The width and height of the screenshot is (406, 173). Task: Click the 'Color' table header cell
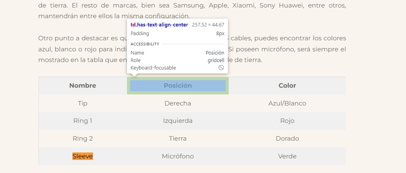pyautogui.click(x=287, y=86)
